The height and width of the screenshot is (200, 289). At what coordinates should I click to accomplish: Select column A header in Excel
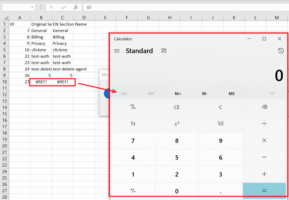pos(20,18)
